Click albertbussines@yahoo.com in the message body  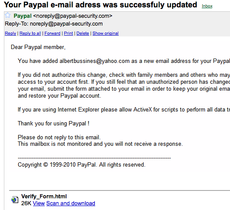[95, 61]
